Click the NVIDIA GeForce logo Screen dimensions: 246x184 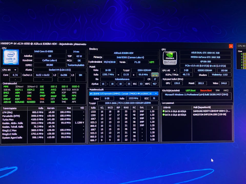point(170,58)
